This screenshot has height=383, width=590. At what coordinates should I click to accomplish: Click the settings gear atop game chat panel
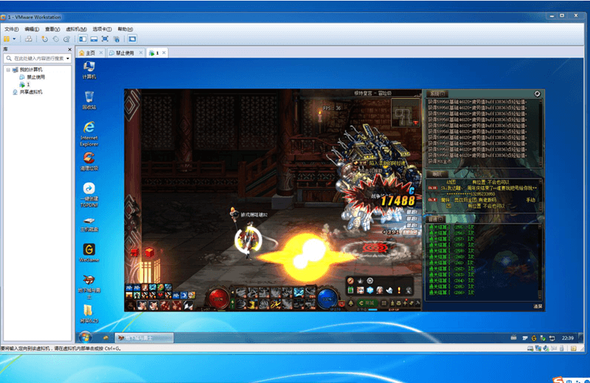click(538, 94)
